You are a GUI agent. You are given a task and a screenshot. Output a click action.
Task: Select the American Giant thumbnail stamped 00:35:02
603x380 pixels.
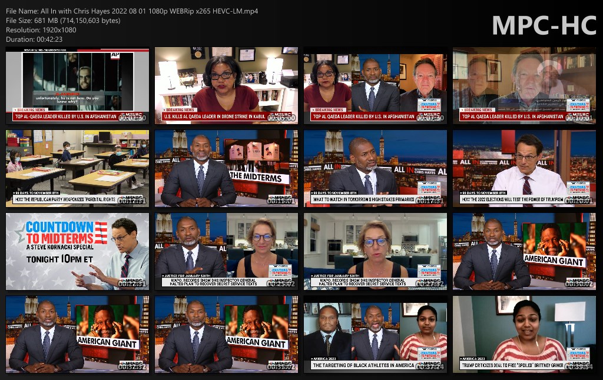click(x=227, y=334)
